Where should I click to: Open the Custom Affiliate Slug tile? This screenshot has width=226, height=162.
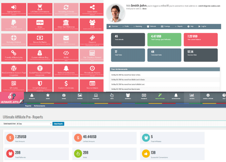tap(40, 55)
